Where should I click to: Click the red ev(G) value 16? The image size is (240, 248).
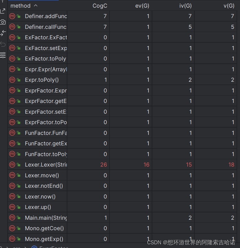tap(146, 165)
